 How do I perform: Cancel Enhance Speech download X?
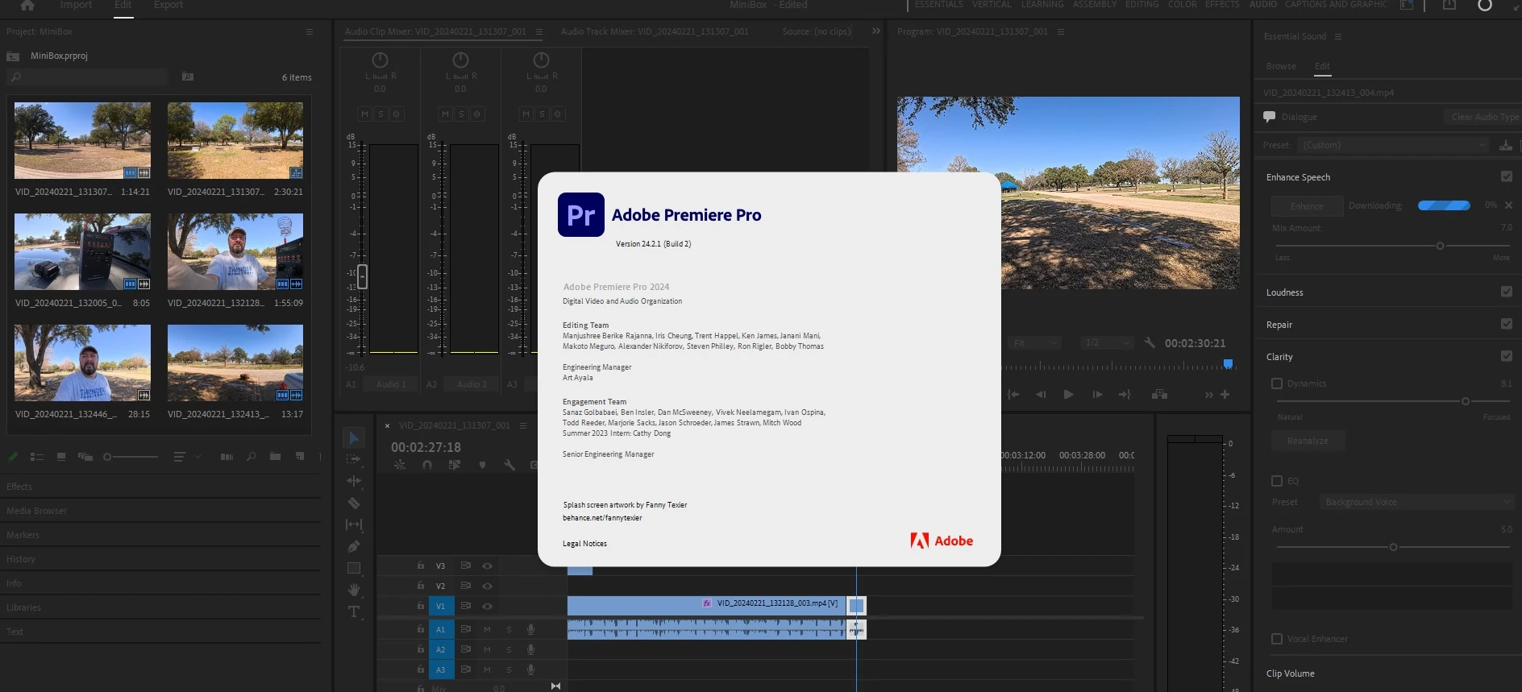(1508, 205)
